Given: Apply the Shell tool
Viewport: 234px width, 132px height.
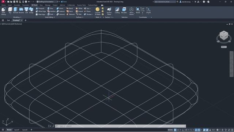Looking at the screenshot, I should click(x=50, y=14).
